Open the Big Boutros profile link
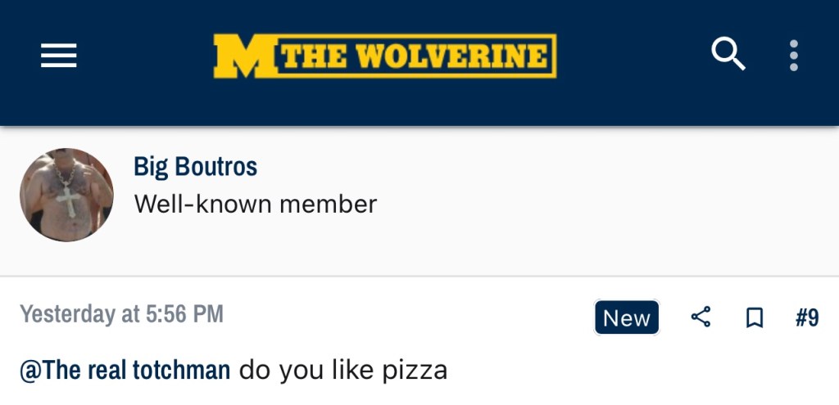Image resolution: width=839 pixels, height=405 pixels. [x=195, y=167]
